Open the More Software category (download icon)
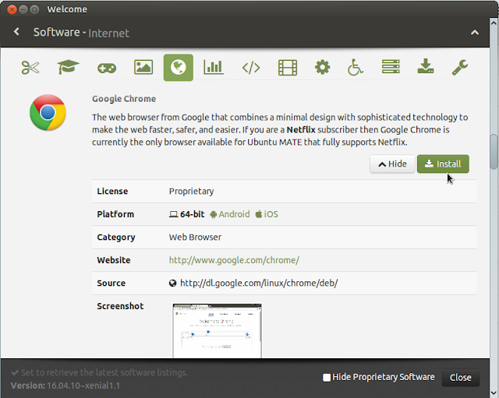The width and height of the screenshot is (499, 398). point(426,67)
